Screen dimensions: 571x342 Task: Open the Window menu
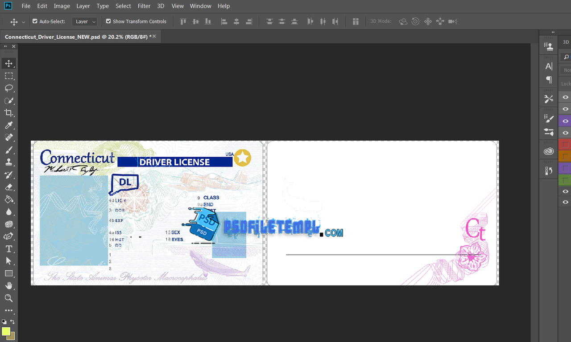coord(200,6)
